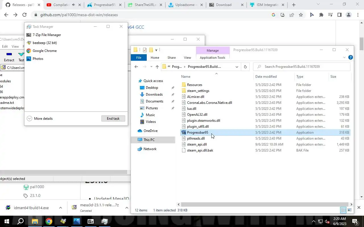Click the Search Progressbar95.Build field
Screen dimensions: 364x227
[x=302, y=67]
